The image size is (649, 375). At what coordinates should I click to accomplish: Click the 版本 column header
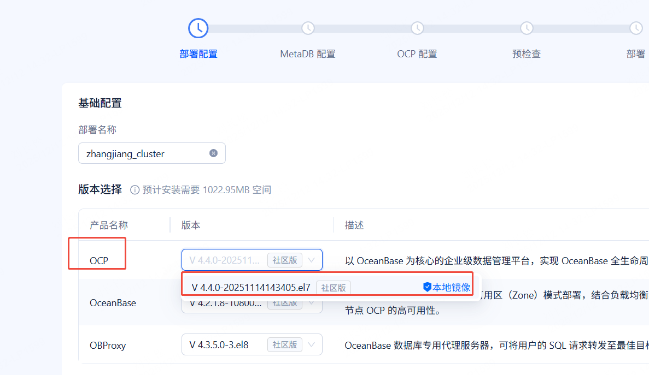191,225
